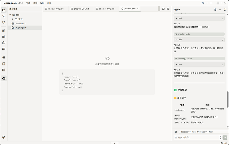Open settings gear at the bottom of the sidebar
229x145 pixels.
[4, 137]
